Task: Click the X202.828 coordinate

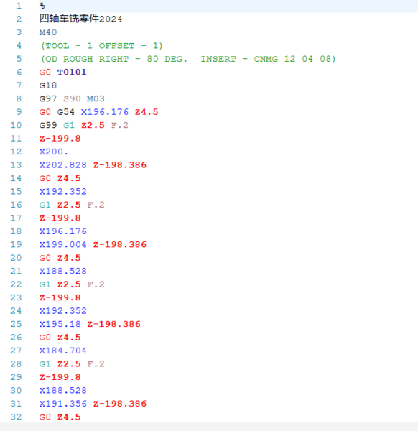Action: pyautogui.click(x=63, y=165)
